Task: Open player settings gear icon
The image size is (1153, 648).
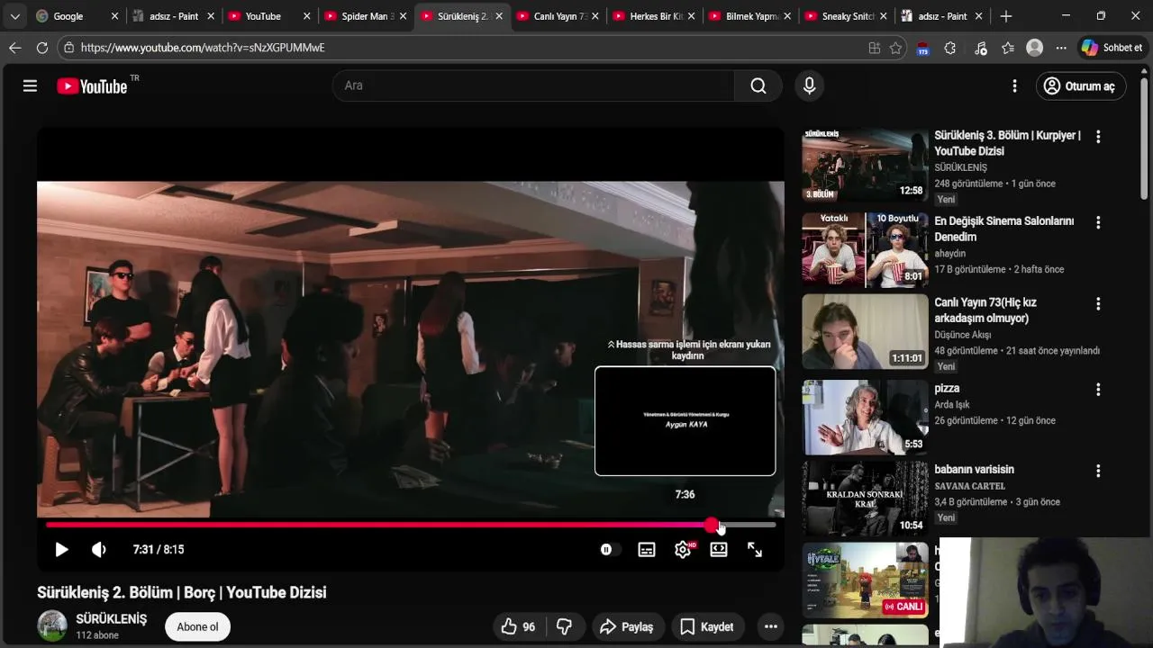Action: (683, 549)
